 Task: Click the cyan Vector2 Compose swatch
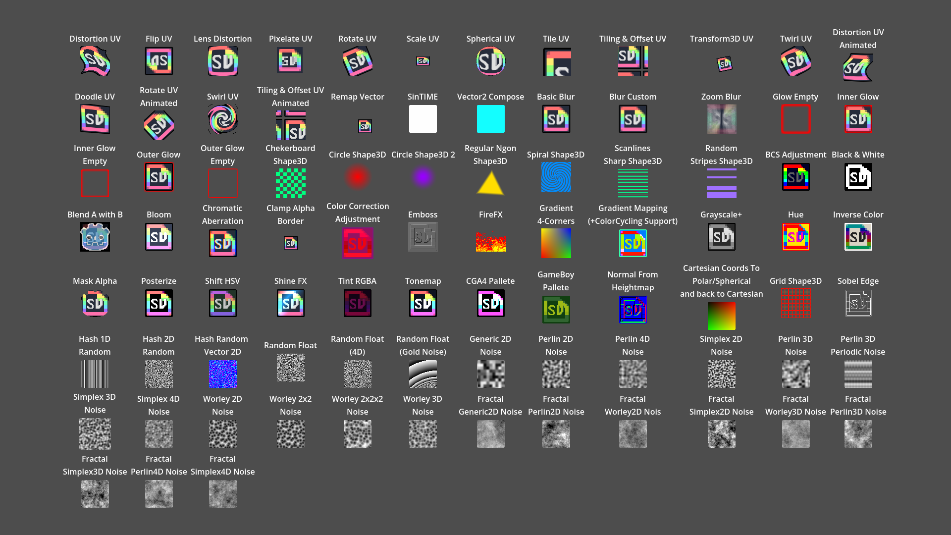[x=490, y=119]
